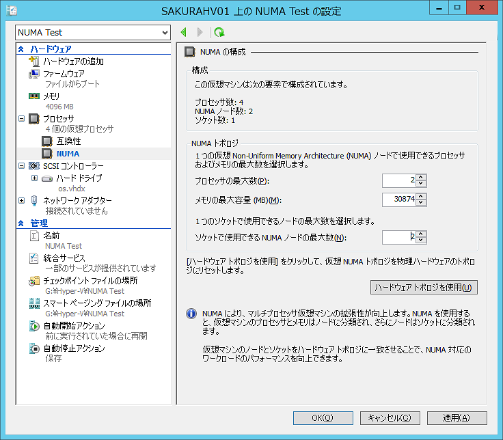Click the チェックポイント ファイルの場所 icon
The image size is (503, 440).
tap(34, 281)
